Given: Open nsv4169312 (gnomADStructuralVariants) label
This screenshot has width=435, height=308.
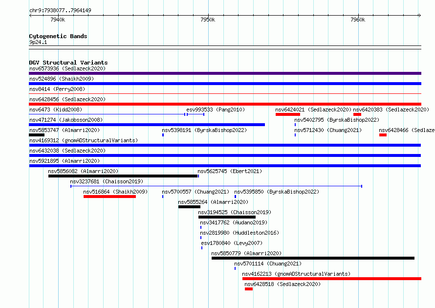Looking at the screenshot, I should coord(84,140).
